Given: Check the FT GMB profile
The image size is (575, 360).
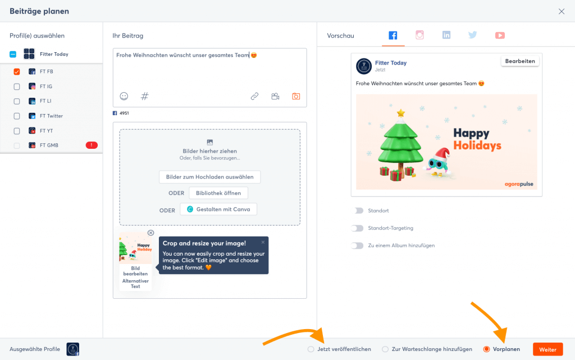Looking at the screenshot, I should 16,145.
